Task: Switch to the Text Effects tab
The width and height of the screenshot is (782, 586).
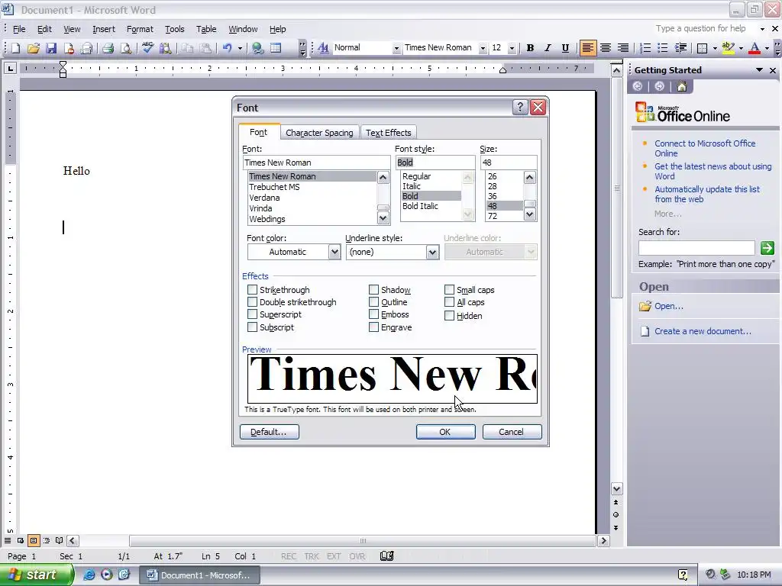Action: tap(389, 133)
